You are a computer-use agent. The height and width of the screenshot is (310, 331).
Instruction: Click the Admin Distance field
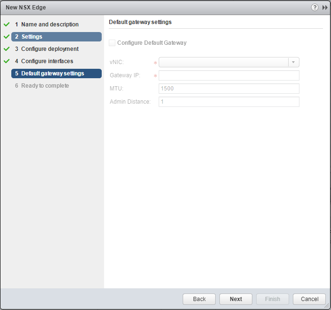click(x=229, y=102)
